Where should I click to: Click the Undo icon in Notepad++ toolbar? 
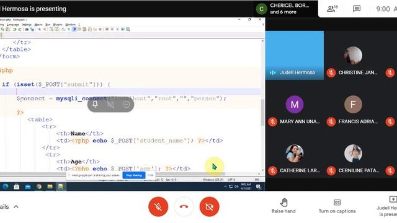[x=15, y=29]
